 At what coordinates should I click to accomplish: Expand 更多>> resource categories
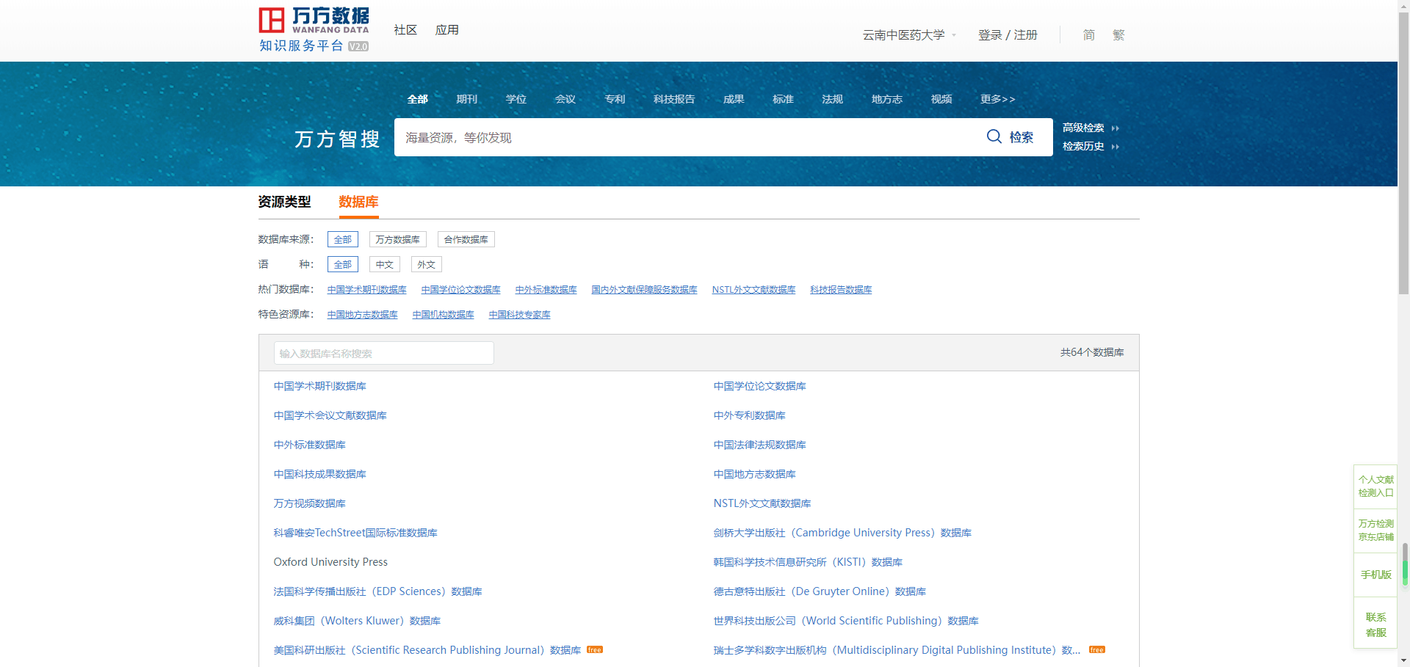[997, 99]
